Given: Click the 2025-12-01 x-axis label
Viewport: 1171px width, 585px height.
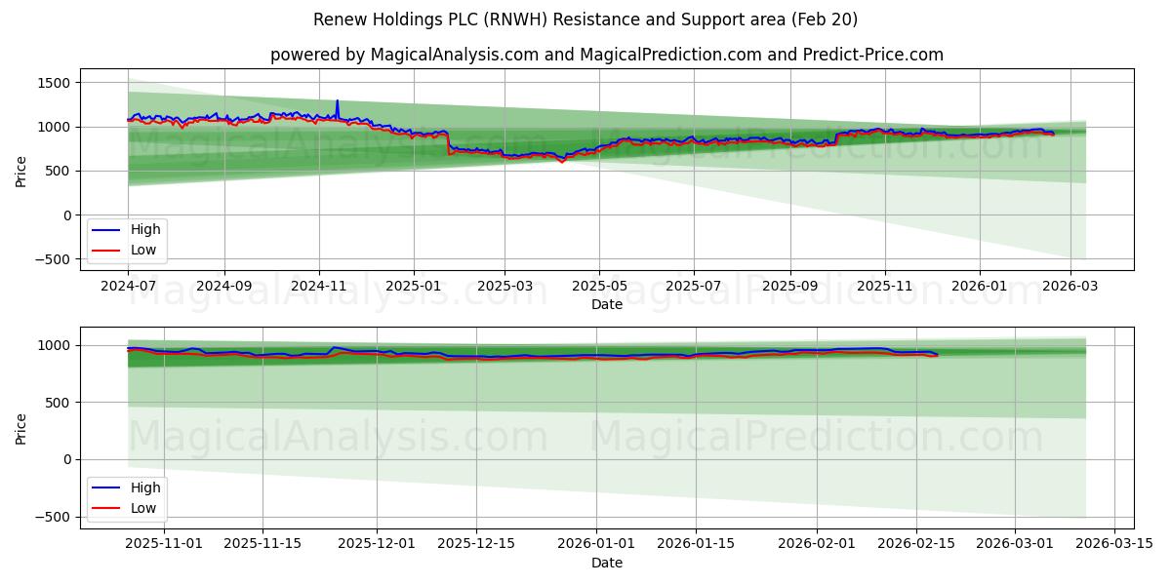Looking at the screenshot, I should coord(376,545).
